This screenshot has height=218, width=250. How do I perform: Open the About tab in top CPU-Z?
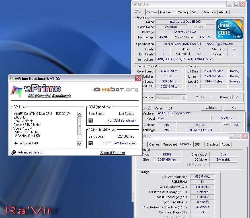pyautogui.click(x=223, y=12)
